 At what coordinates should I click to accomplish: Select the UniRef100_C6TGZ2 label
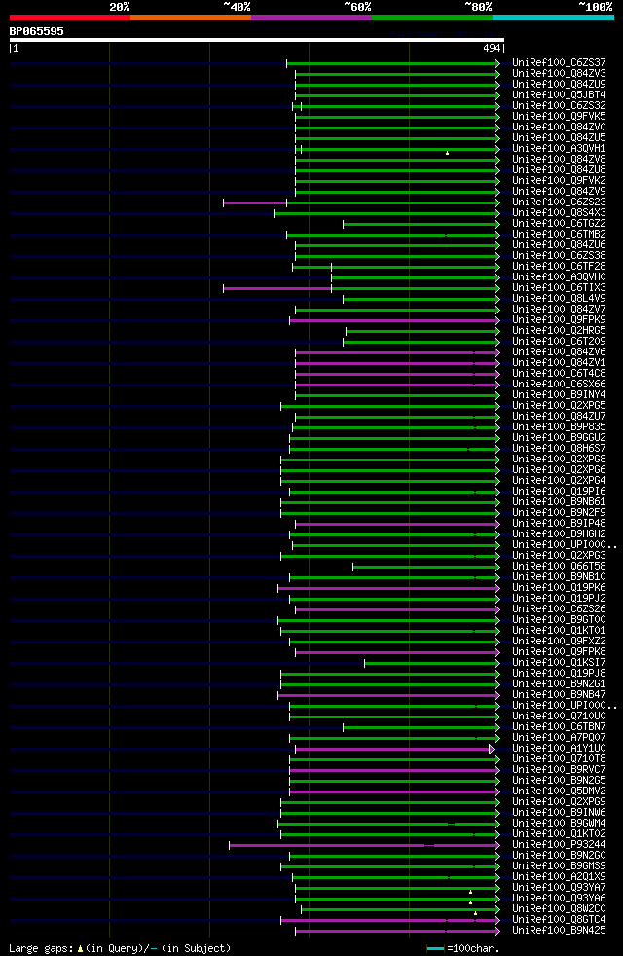559,224
